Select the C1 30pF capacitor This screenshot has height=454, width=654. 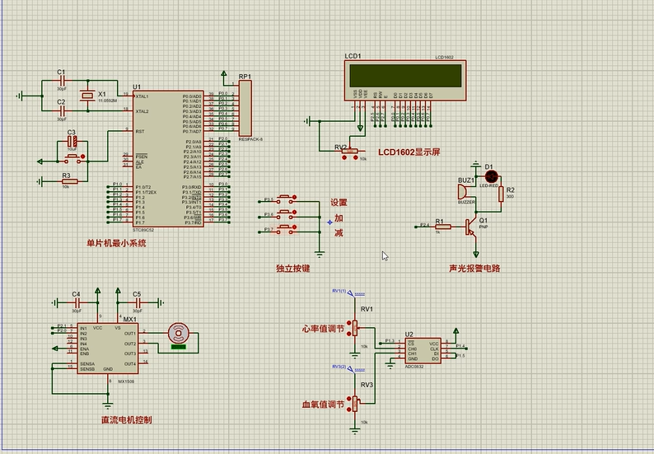(61, 81)
